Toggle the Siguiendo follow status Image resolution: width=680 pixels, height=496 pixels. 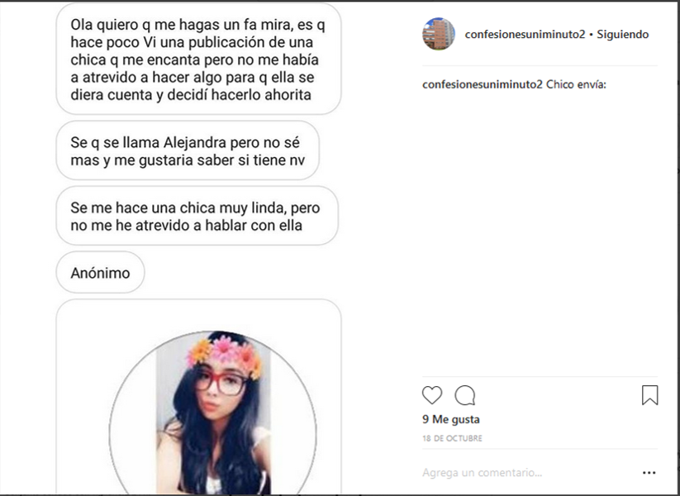click(x=623, y=34)
